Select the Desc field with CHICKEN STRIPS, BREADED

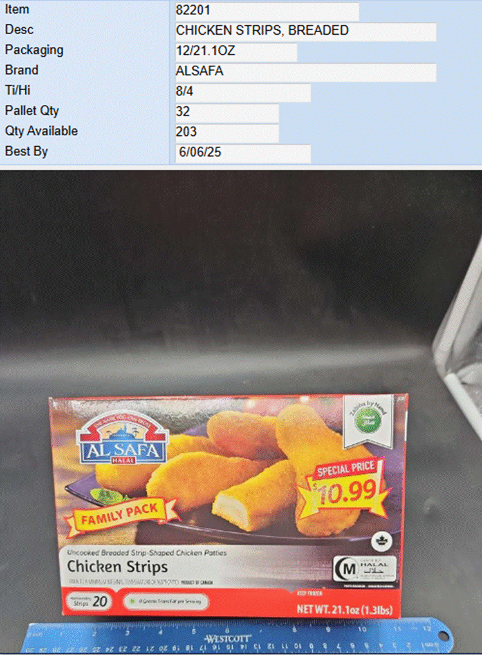(306, 32)
